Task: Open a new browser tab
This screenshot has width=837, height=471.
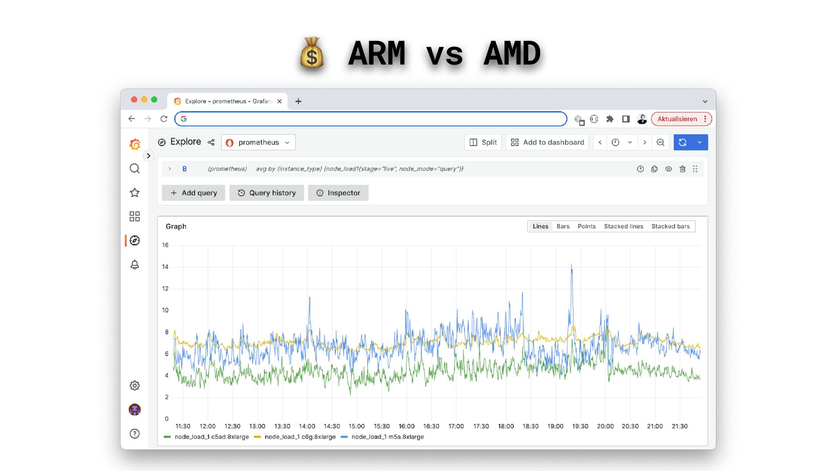Action: [x=298, y=101]
